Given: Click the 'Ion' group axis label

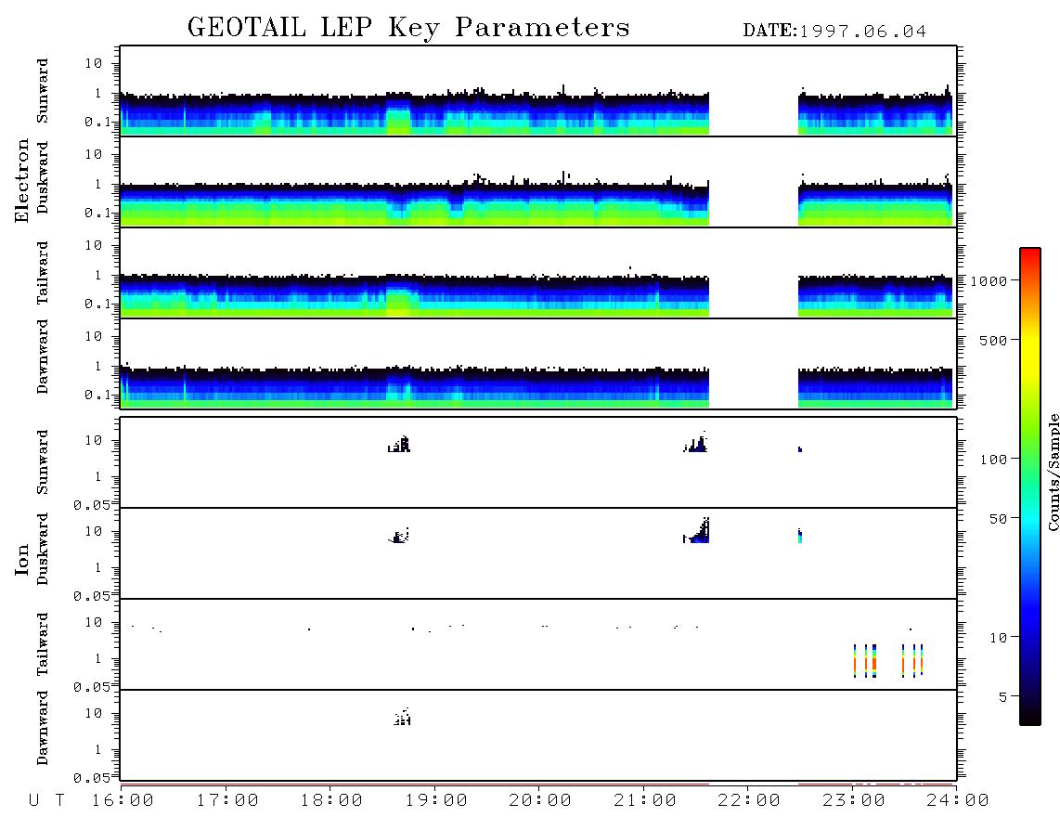Looking at the screenshot, I should (21, 559).
